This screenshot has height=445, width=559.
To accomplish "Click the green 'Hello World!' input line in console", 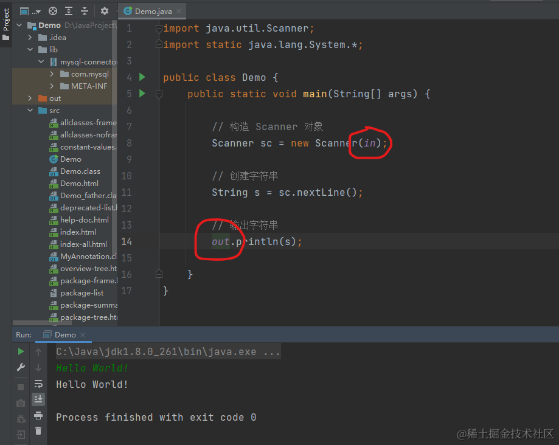I will [x=92, y=368].
